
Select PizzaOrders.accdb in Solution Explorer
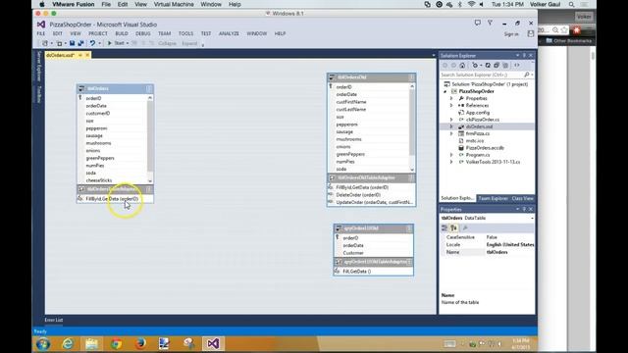click(485, 148)
